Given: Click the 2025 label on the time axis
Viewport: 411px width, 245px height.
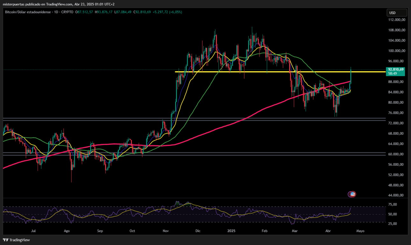Looking at the screenshot, I should (231, 231).
